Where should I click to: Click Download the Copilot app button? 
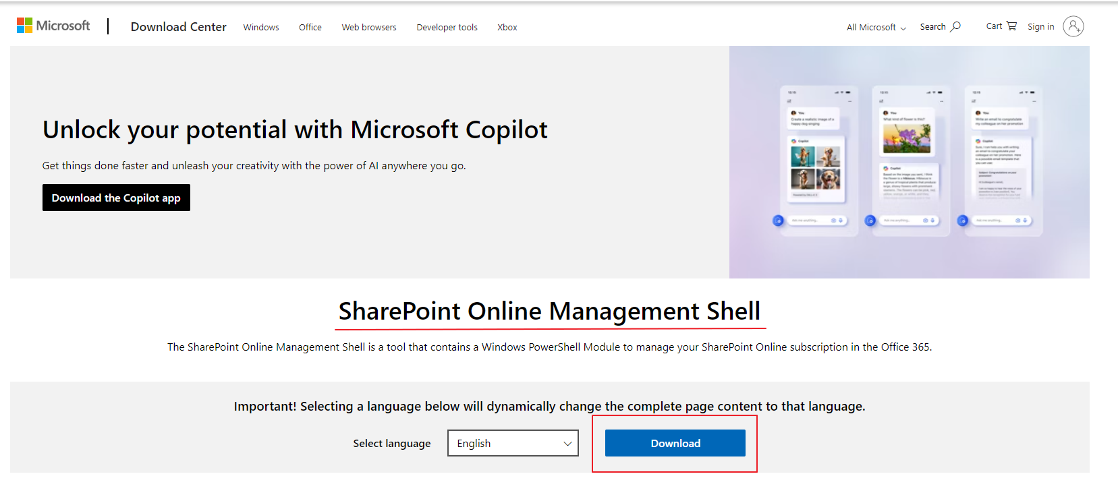pos(116,198)
